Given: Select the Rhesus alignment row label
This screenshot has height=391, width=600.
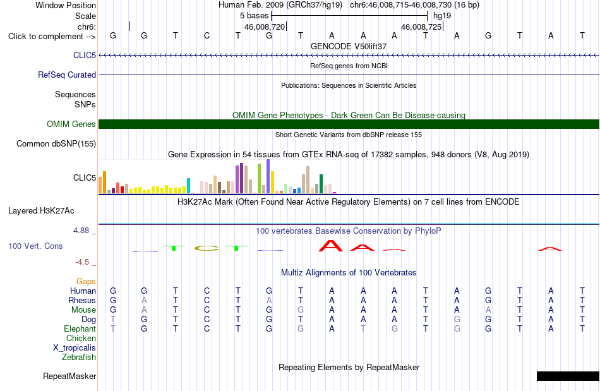Looking at the screenshot, I should click(x=82, y=301).
